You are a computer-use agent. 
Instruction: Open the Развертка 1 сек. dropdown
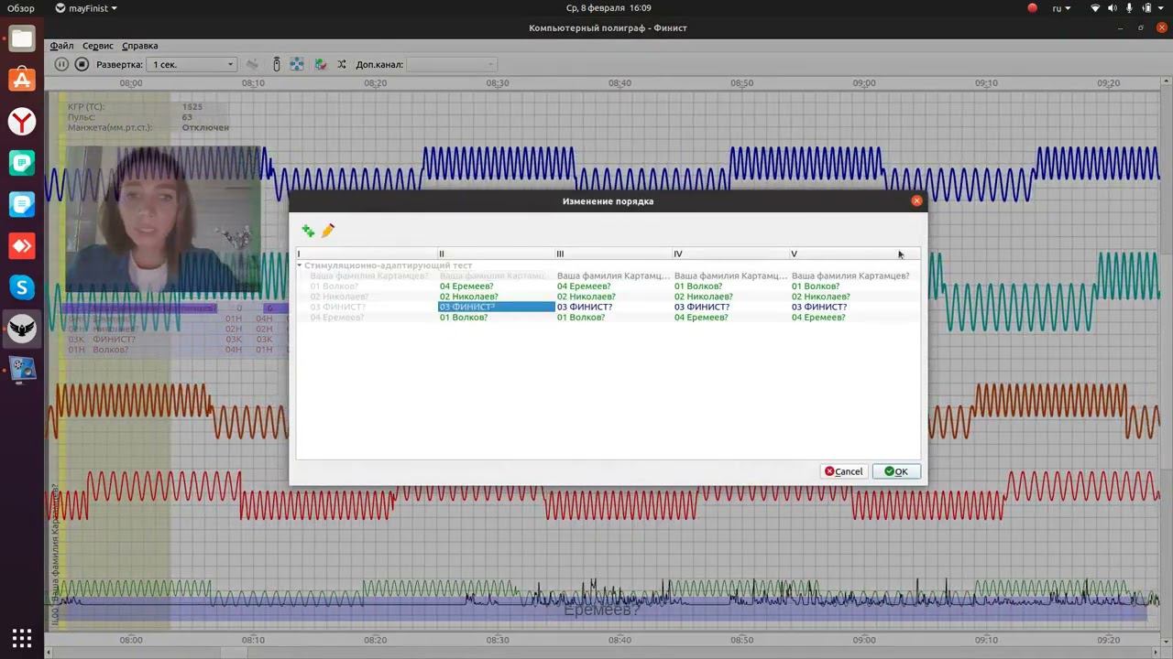(192, 64)
